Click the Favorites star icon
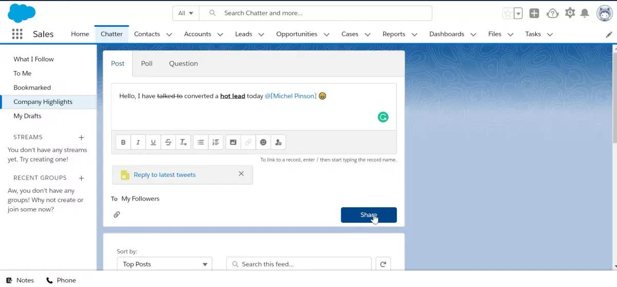Screen dimensions: 617x287 [x=508, y=13]
